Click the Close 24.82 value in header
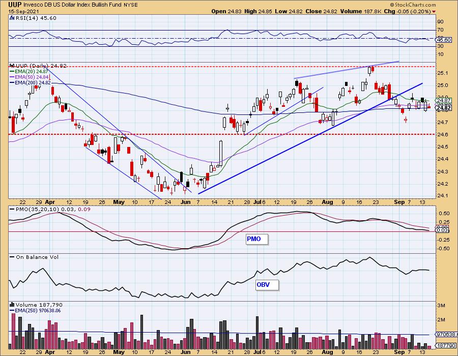Viewport: 458px width, 356px height. click(321, 11)
